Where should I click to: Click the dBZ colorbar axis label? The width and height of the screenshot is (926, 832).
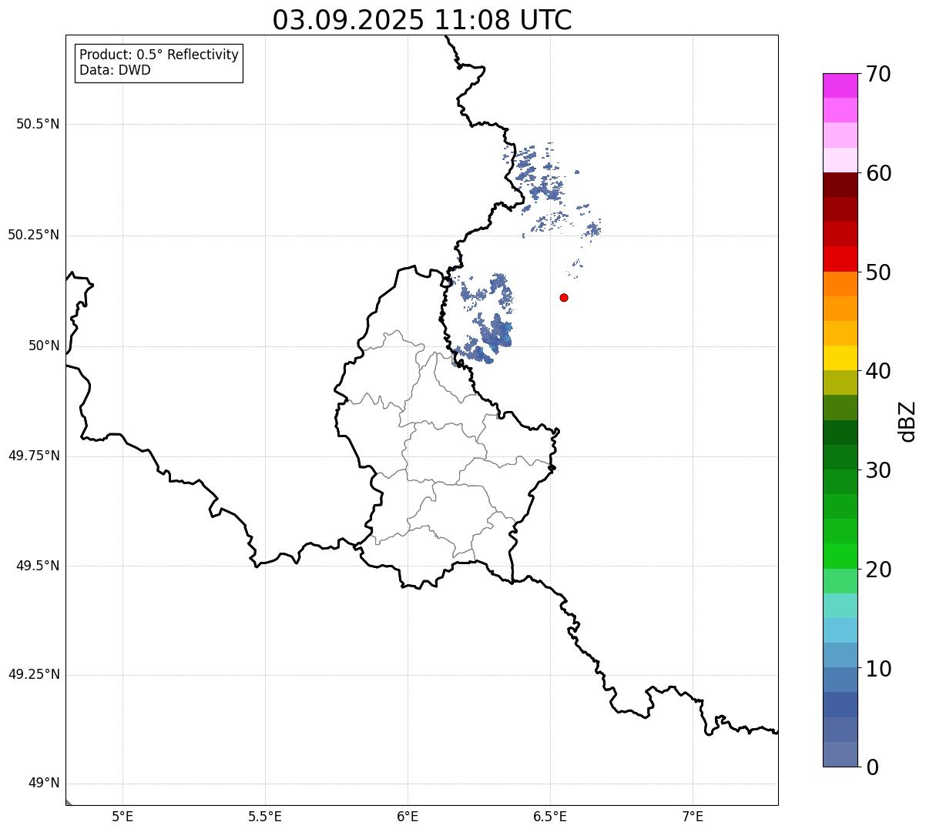908,421
